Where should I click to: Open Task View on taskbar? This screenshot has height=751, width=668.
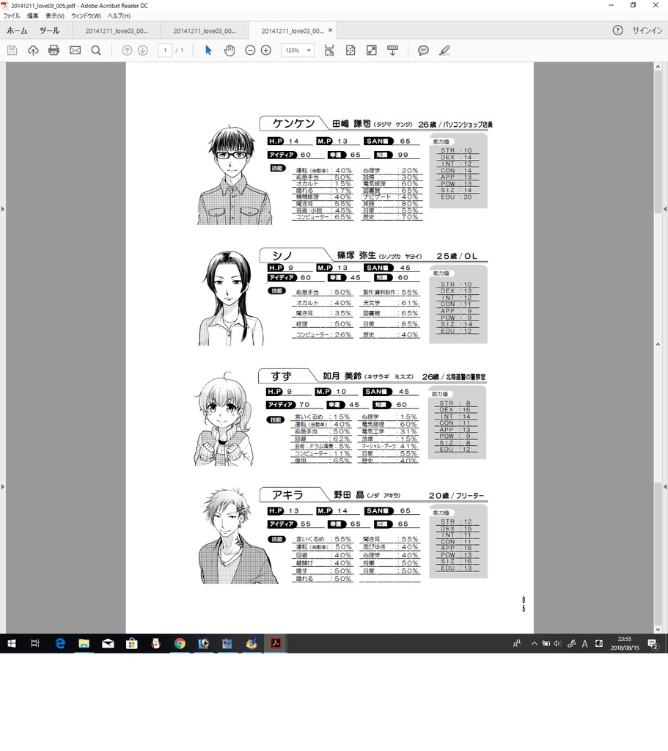35,643
